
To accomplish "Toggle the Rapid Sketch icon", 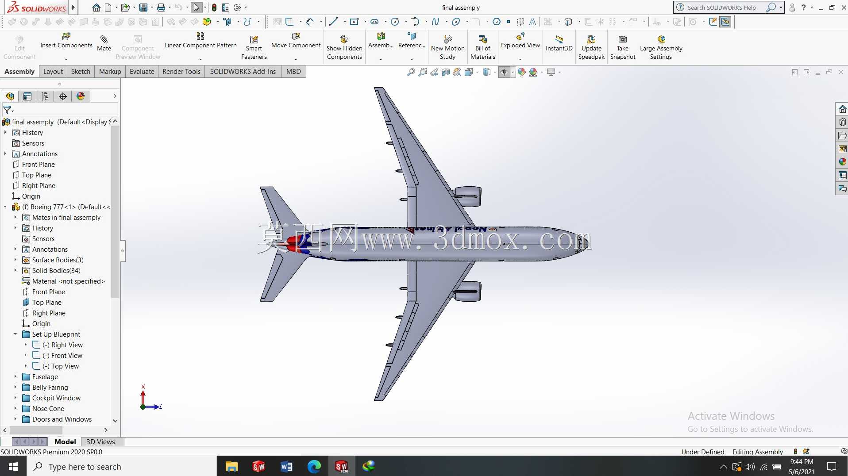I will tap(713, 22).
